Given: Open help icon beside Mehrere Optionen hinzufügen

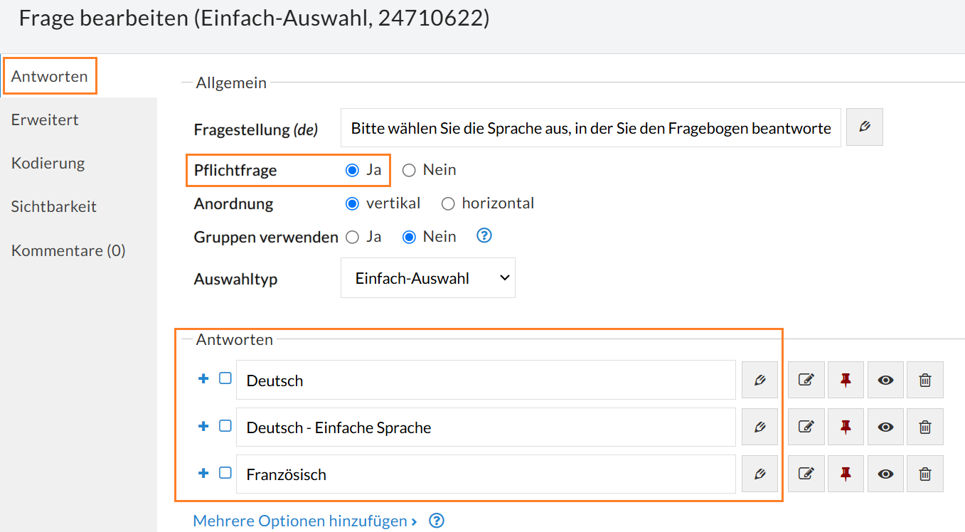Looking at the screenshot, I should click(437, 521).
